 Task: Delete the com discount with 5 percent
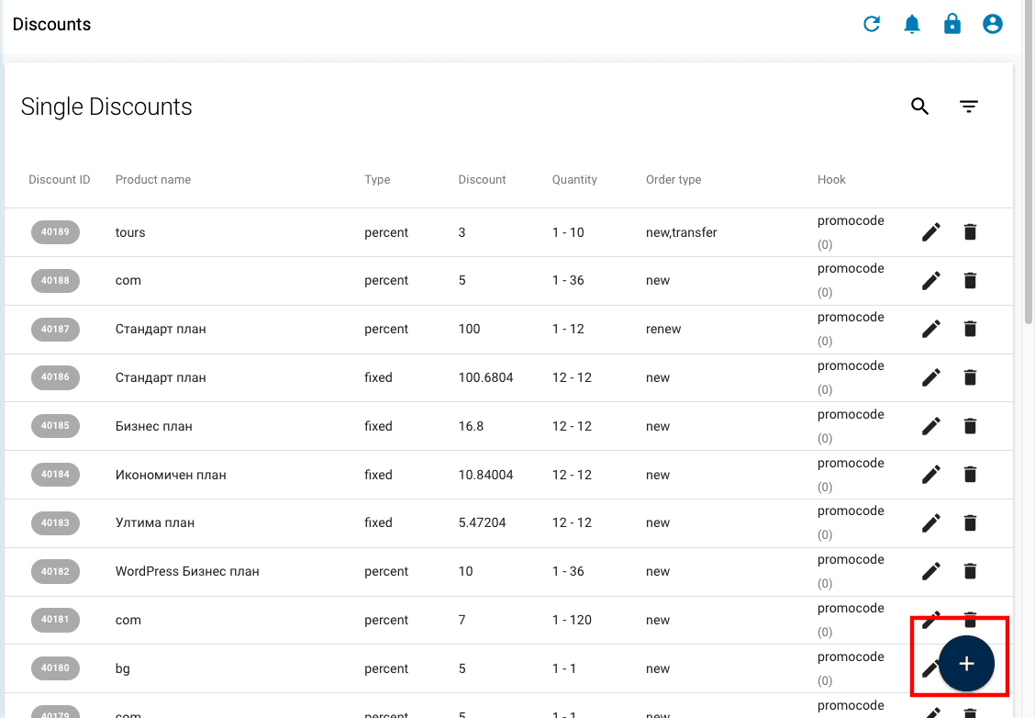click(970, 280)
